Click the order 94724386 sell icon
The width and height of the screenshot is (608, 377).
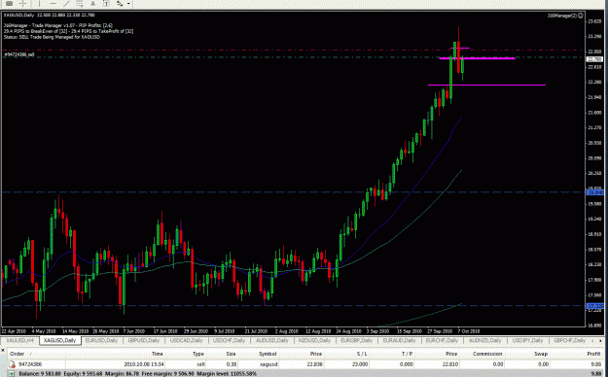click(13, 364)
